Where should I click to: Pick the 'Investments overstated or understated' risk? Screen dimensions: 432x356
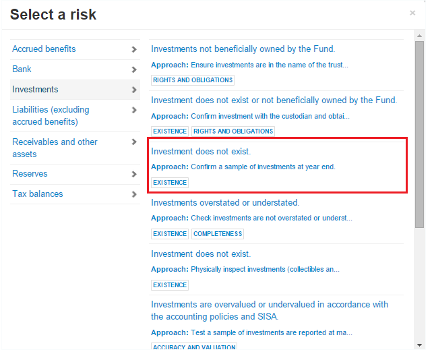[x=225, y=203]
